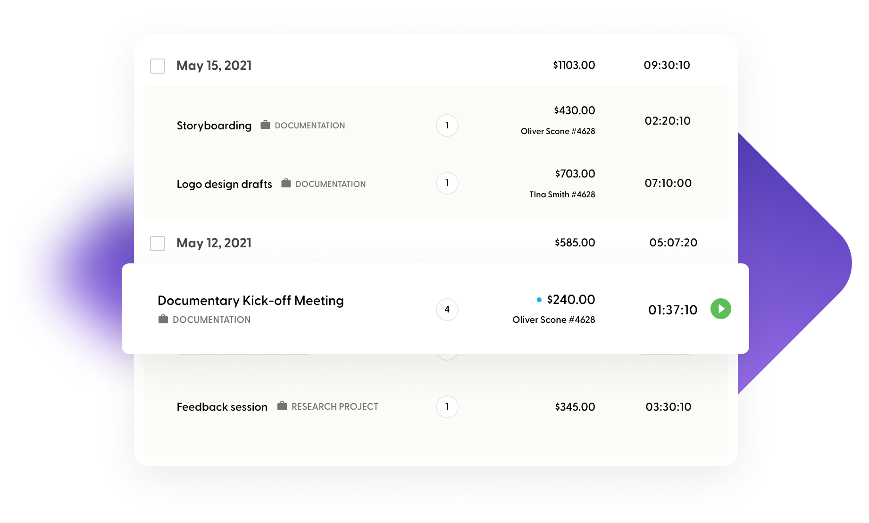Viewport: 869px width, 523px height.
Task: Open the Logo design drafts entry
Action: [x=224, y=184]
